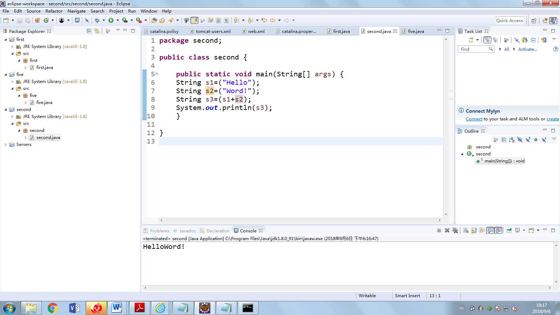The height and width of the screenshot is (315, 560).
Task: Click Sort alphabetically icon in Outline
Action: 512,140
